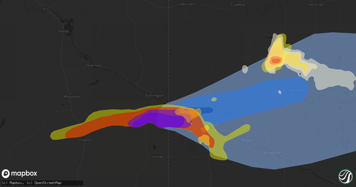Click the Orin label
Image resolution: width=356 pixels, height=187 pixels.
tap(45, 9)
